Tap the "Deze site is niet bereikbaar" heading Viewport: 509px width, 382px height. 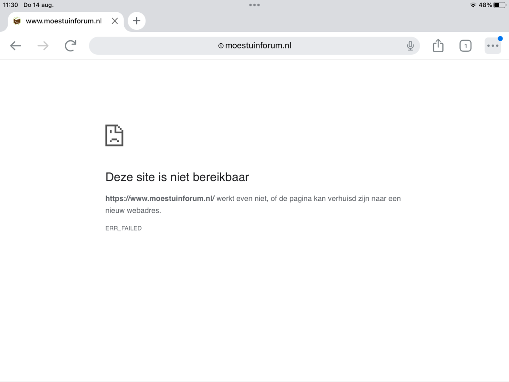(177, 177)
